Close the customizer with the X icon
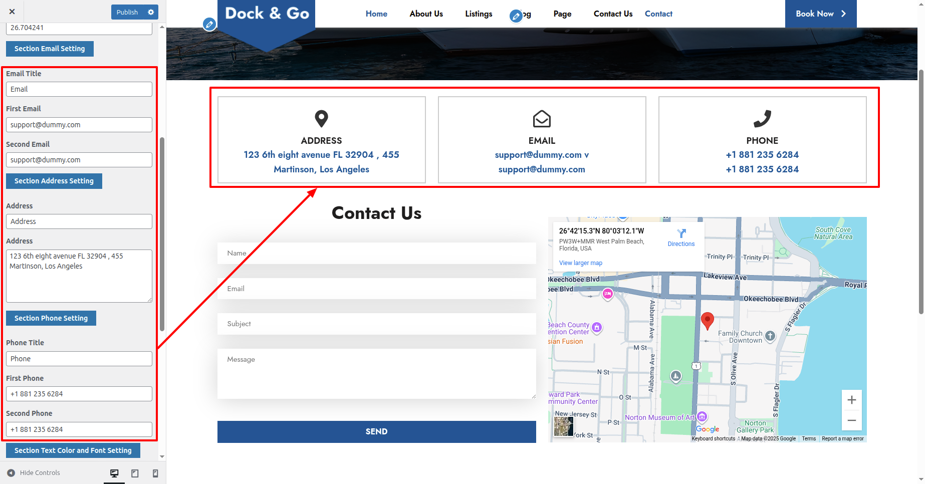This screenshot has width=925, height=484. tap(12, 12)
